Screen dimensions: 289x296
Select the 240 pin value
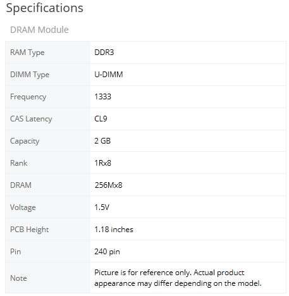pos(107,252)
